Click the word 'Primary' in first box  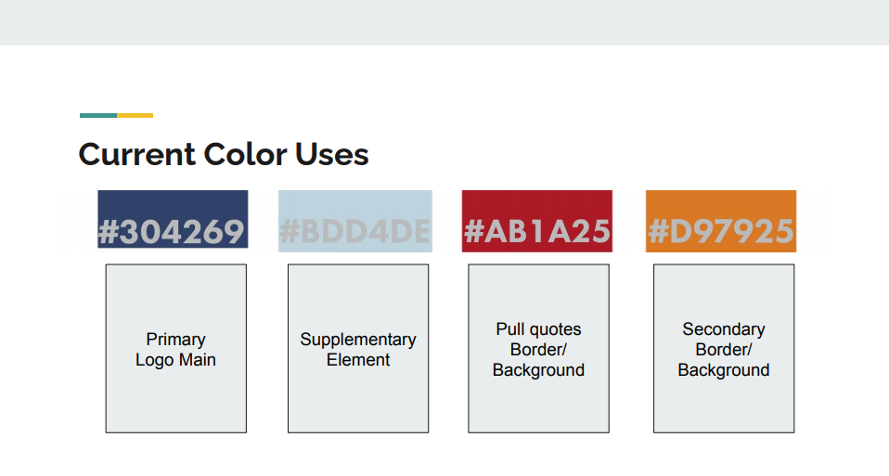click(x=175, y=339)
